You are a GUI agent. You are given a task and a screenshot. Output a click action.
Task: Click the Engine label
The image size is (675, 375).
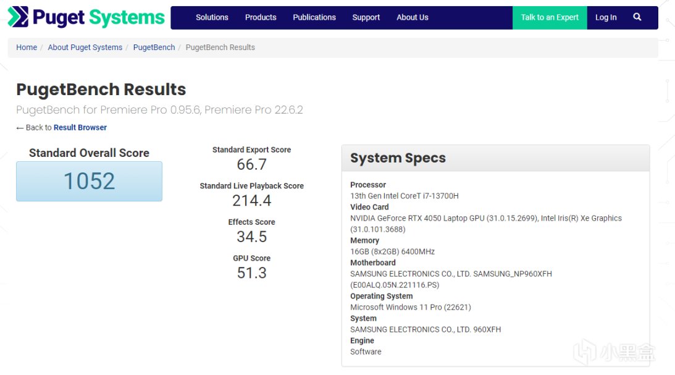coord(362,340)
